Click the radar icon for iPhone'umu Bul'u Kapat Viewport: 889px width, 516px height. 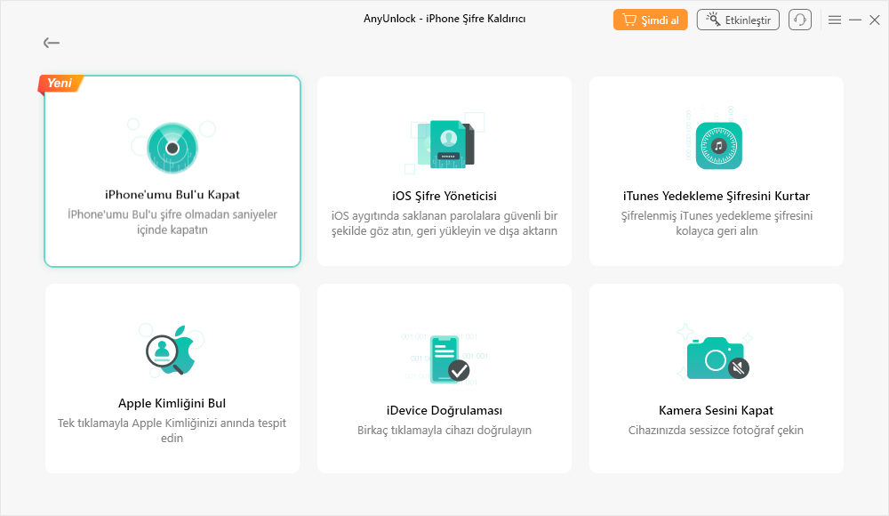click(x=172, y=149)
